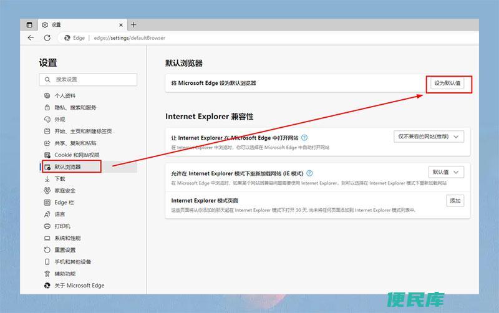The width and height of the screenshot is (499, 313).
Task: Go to 关于 Microsoft Edge page
Action: (x=79, y=286)
